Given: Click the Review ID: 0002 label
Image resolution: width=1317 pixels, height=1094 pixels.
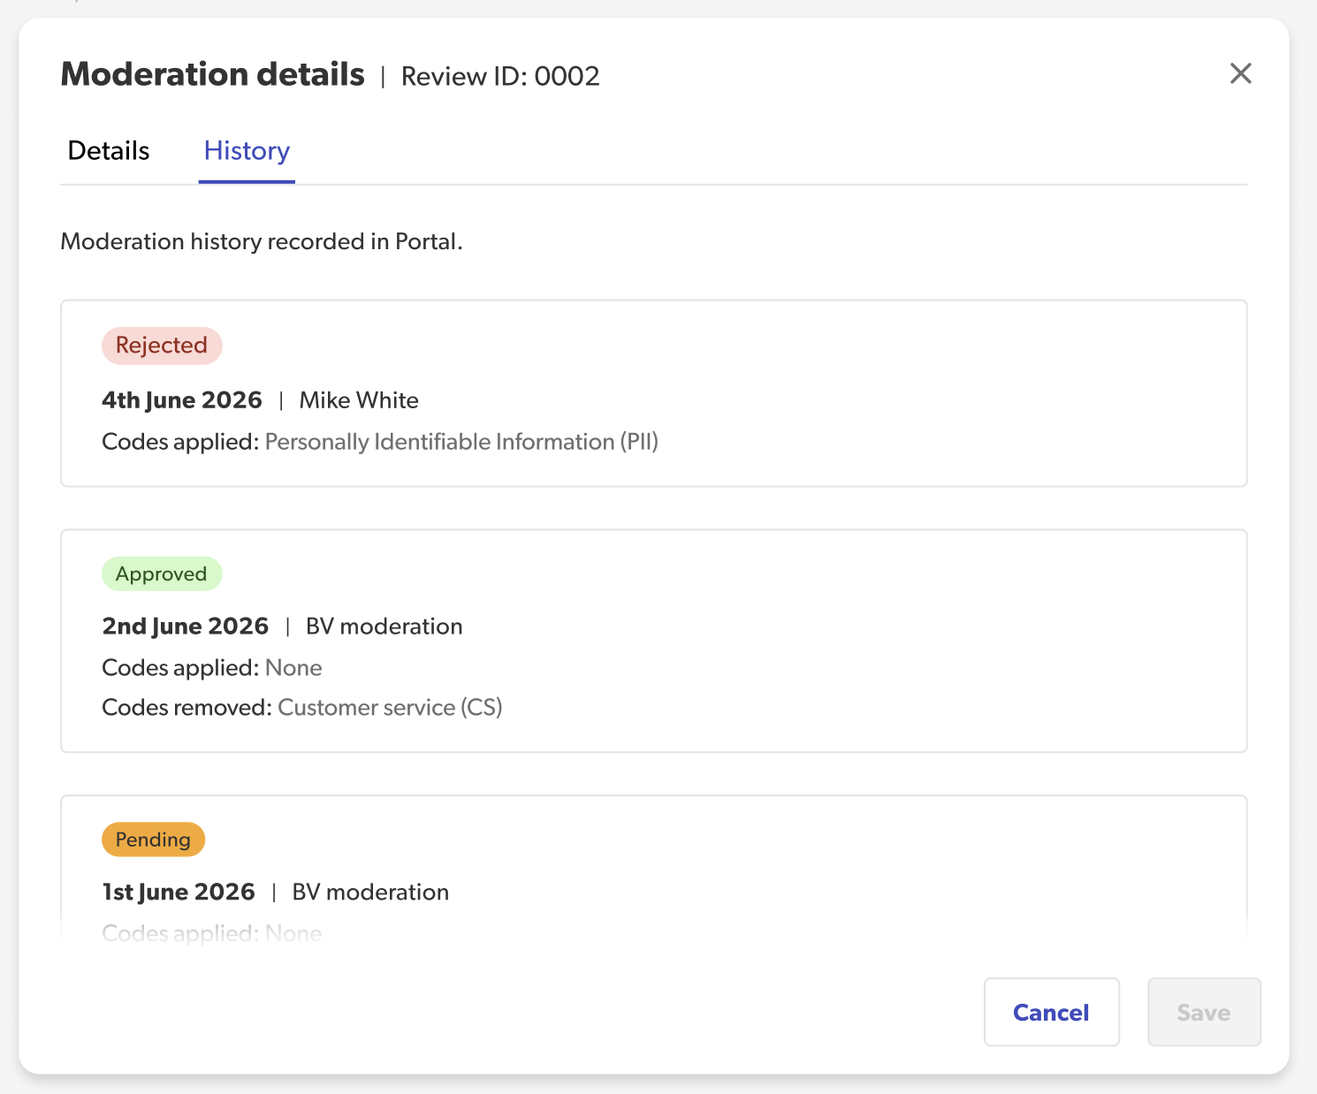Looking at the screenshot, I should (x=500, y=77).
